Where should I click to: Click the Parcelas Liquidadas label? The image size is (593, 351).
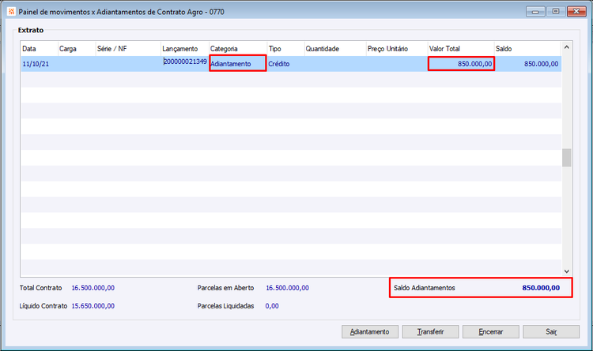click(x=226, y=306)
